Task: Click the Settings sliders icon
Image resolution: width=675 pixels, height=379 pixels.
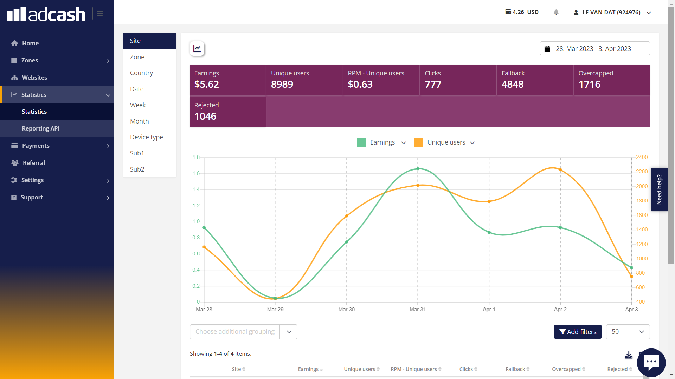Action: 14,180
